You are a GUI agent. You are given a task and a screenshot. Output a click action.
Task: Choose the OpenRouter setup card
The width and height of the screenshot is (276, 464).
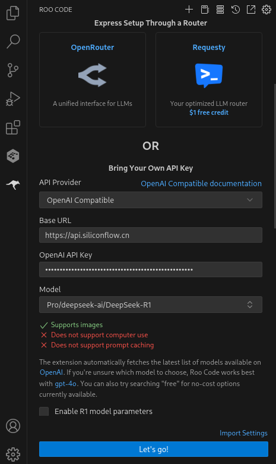93,80
